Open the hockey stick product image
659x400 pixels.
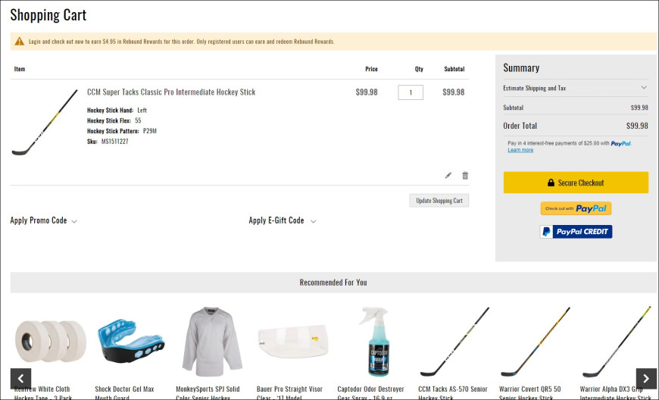(45, 122)
